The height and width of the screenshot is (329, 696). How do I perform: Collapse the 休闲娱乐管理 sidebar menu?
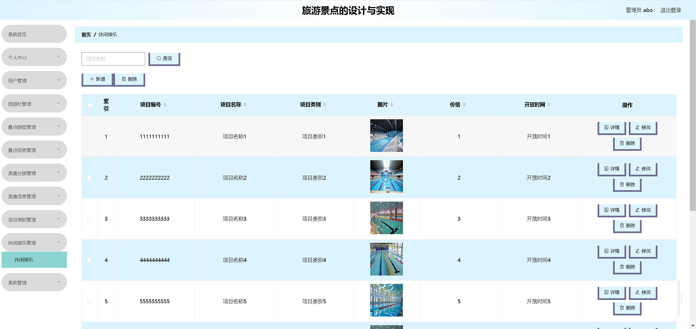click(x=34, y=243)
